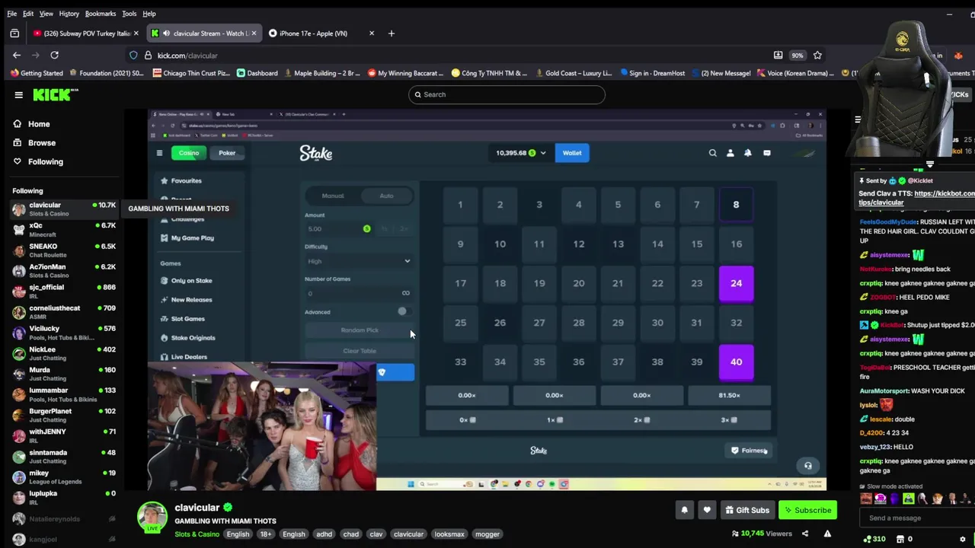This screenshot has width=975, height=548.
Task: Open Browse in Kick sidebar
Action: [x=34, y=143]
